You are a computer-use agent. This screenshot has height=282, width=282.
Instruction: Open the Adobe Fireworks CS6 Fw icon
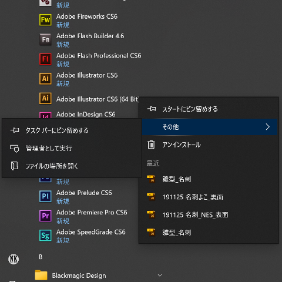45,20
